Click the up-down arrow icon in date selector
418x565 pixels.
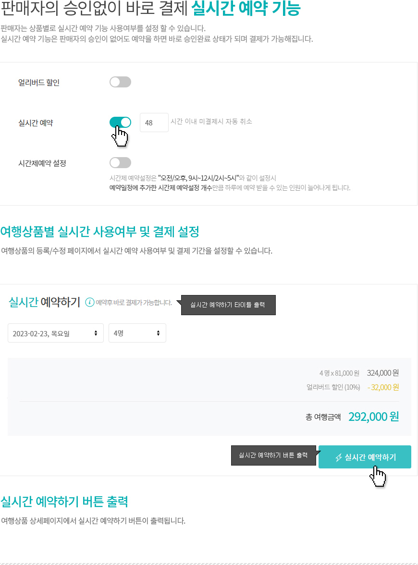pos(96,333)
